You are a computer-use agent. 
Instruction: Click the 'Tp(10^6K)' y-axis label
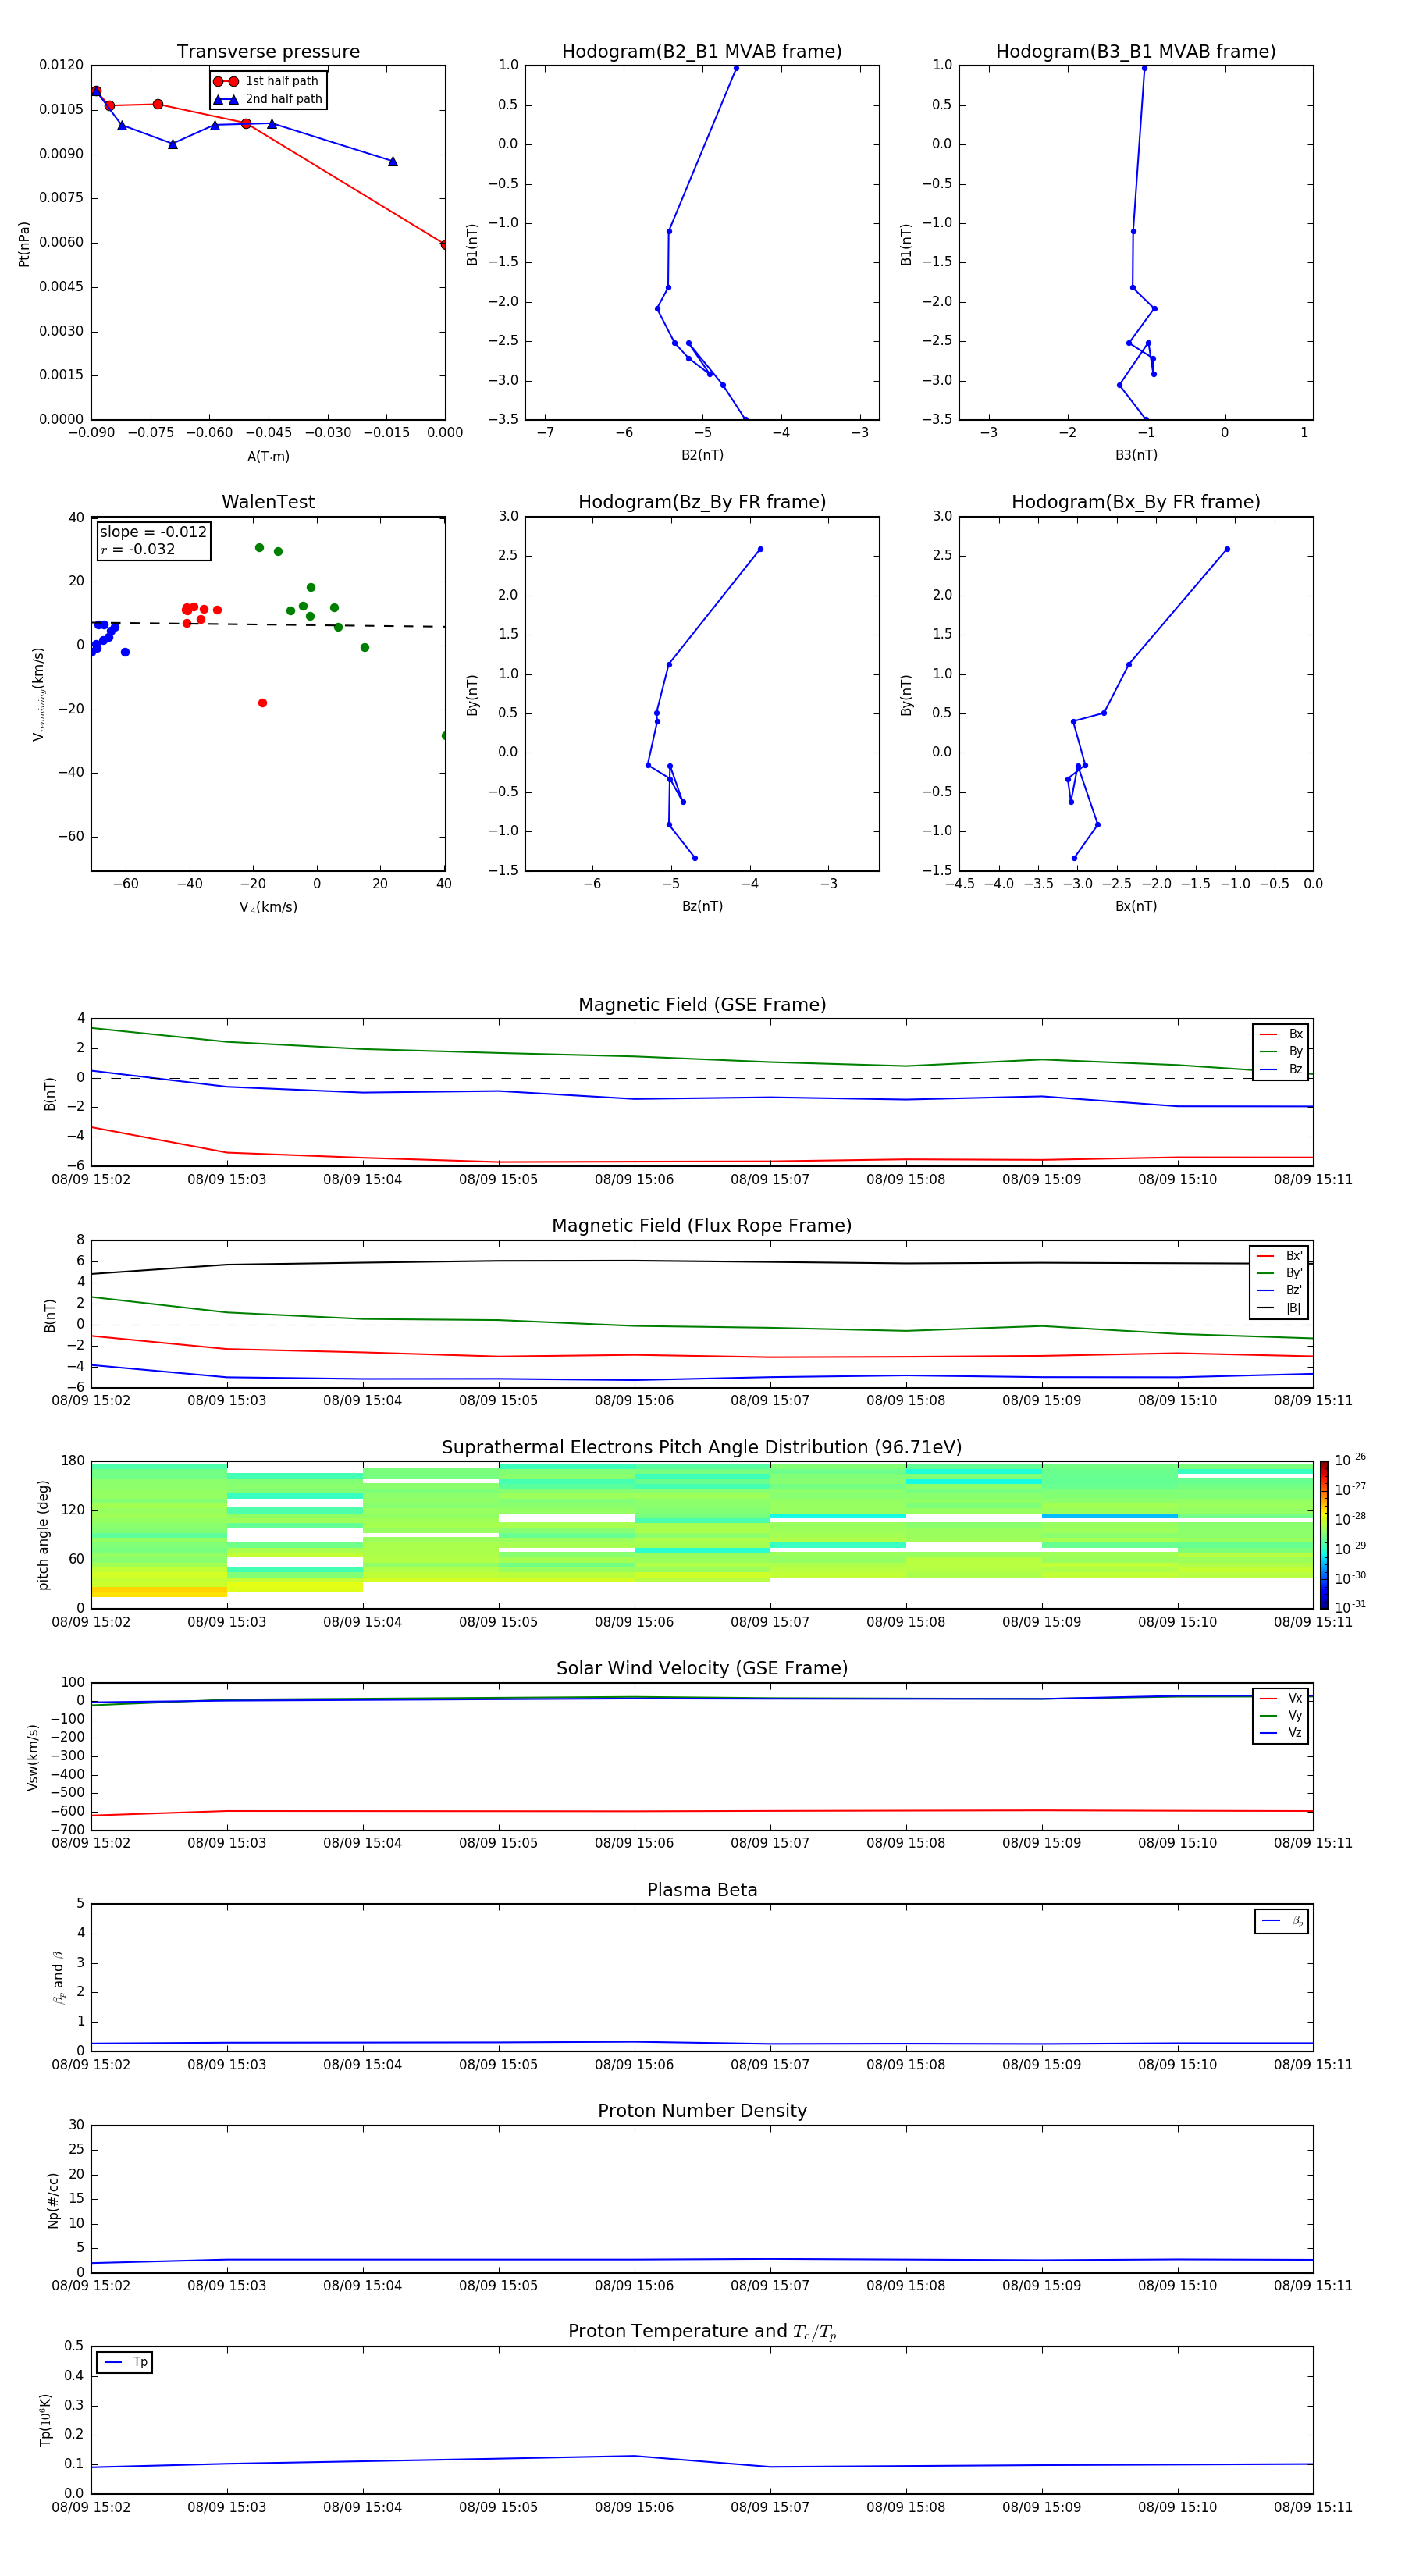(45, 2420)
